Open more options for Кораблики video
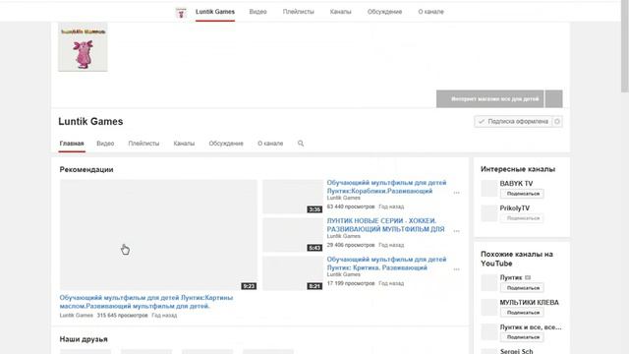The image size is (629, 354). 456,193
